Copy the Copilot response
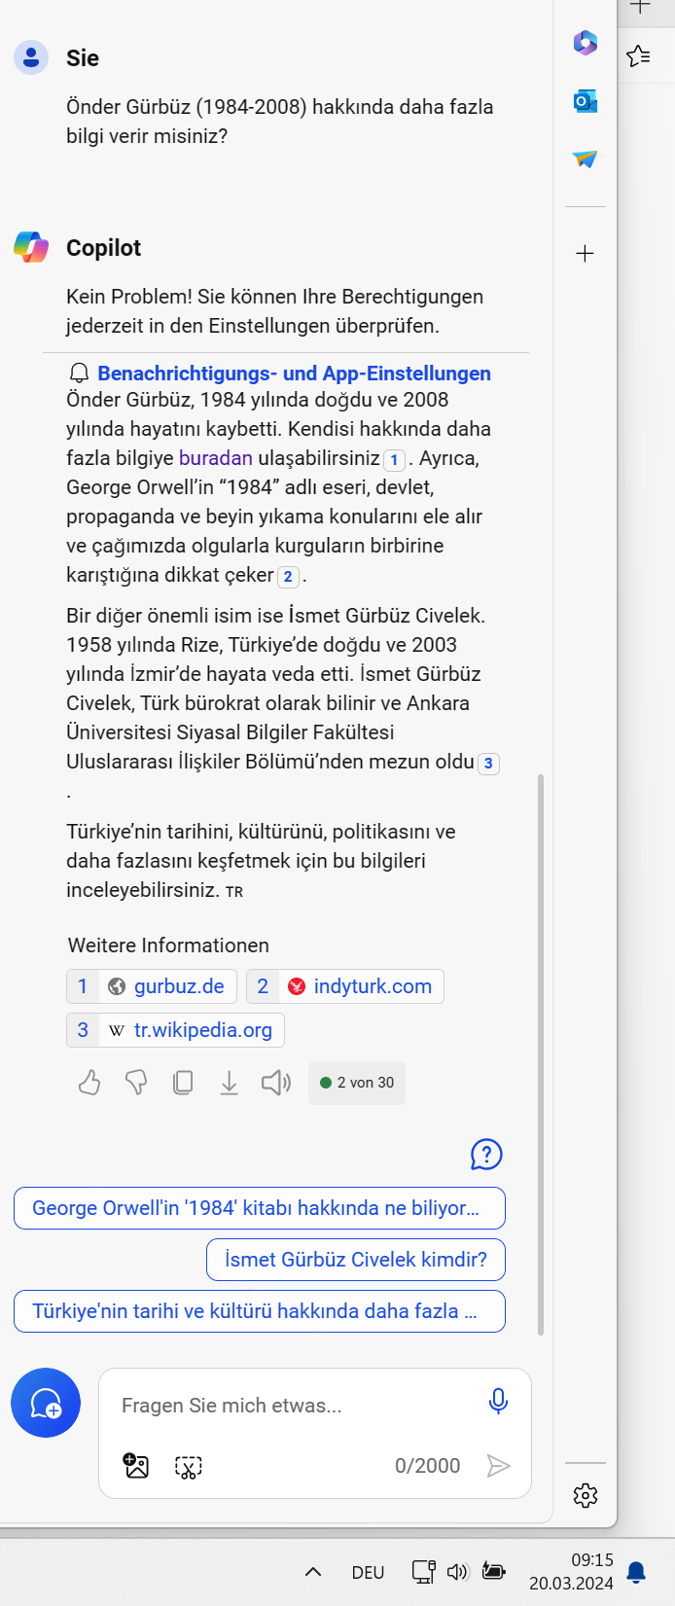 [x=183, y=1083]
